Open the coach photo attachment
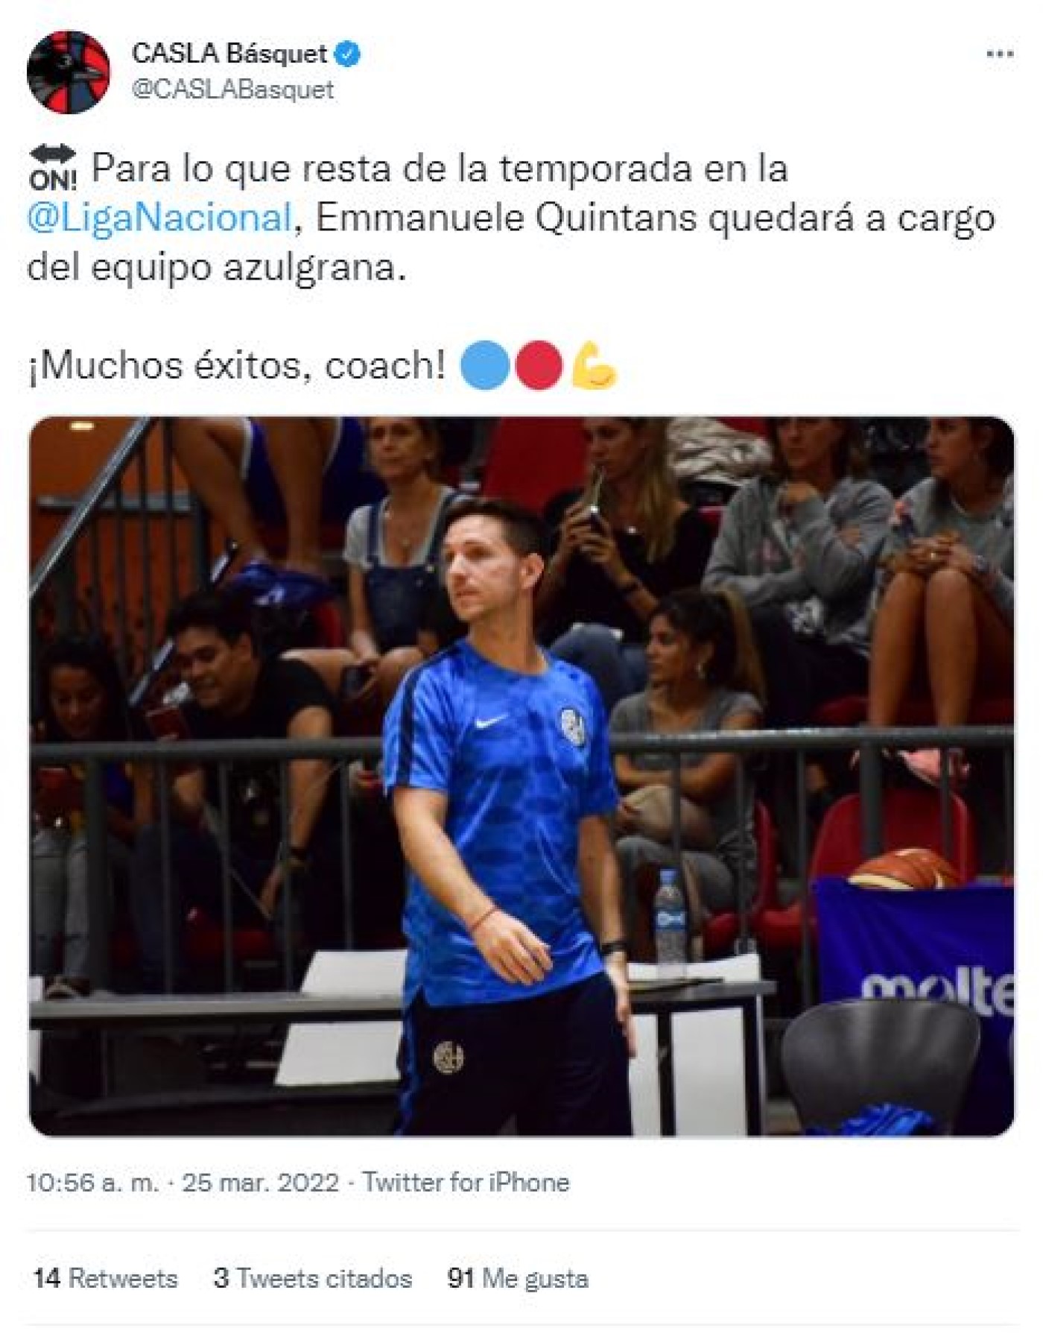 (521, 776)
